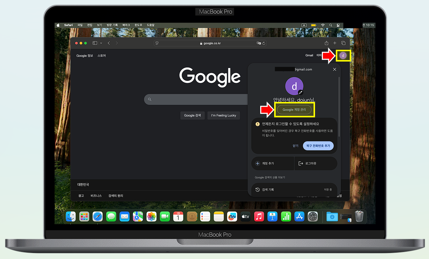Open the 보기 menu

coord(99,25)
